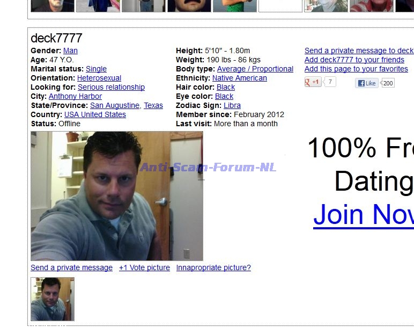
Task: Click the 'San Augustine' state link
Action: click(x=115, y=105)
